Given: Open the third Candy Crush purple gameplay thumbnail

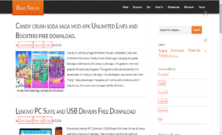Looking at the screenshot, I should [57, 70].
